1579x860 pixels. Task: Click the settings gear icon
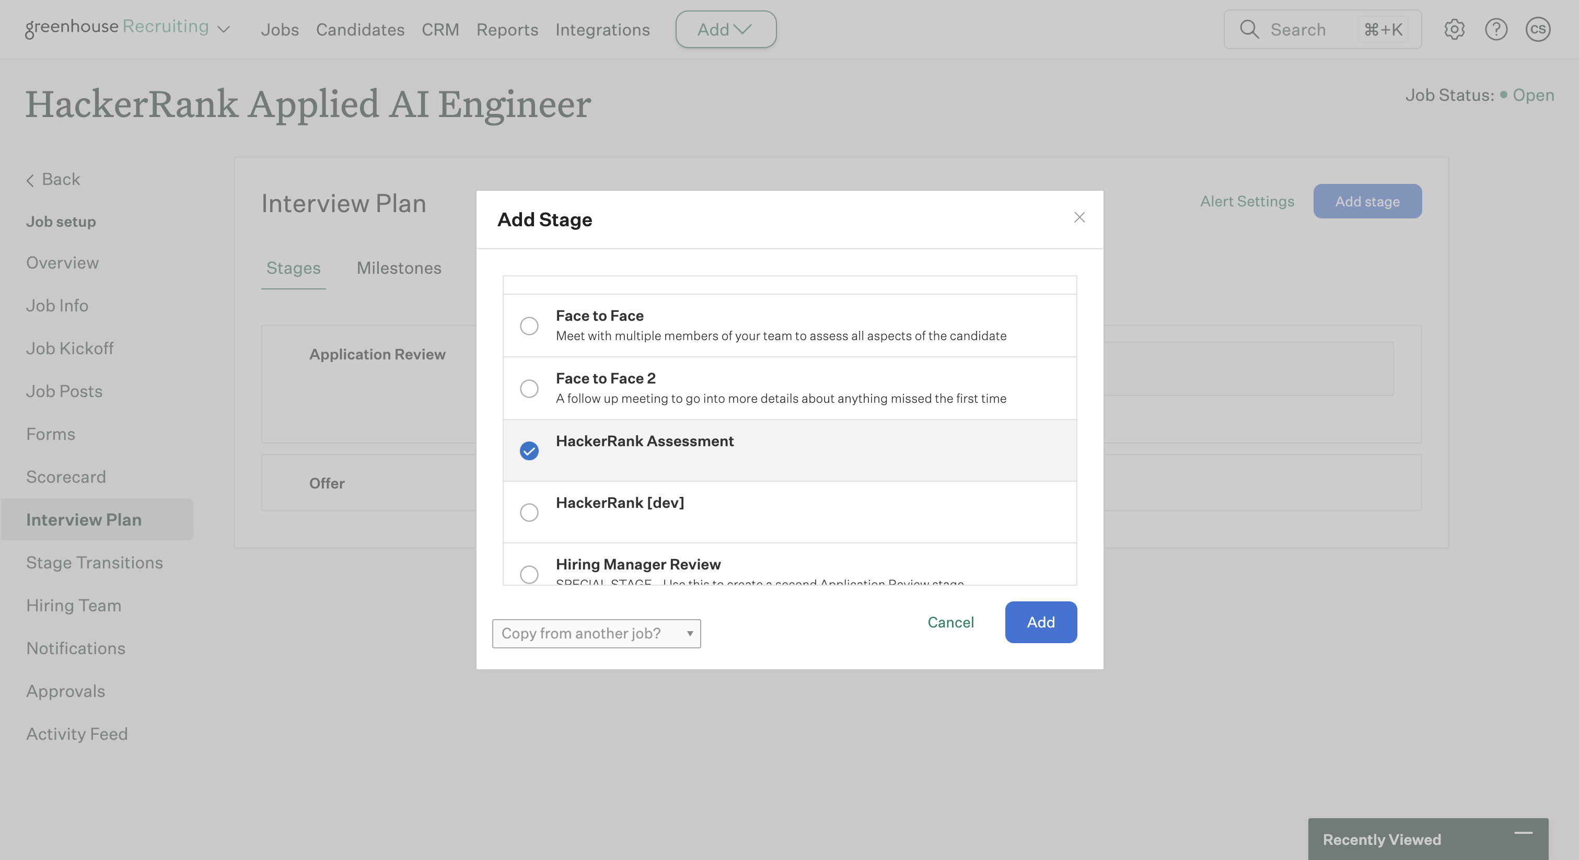[x=1454, y=29]
